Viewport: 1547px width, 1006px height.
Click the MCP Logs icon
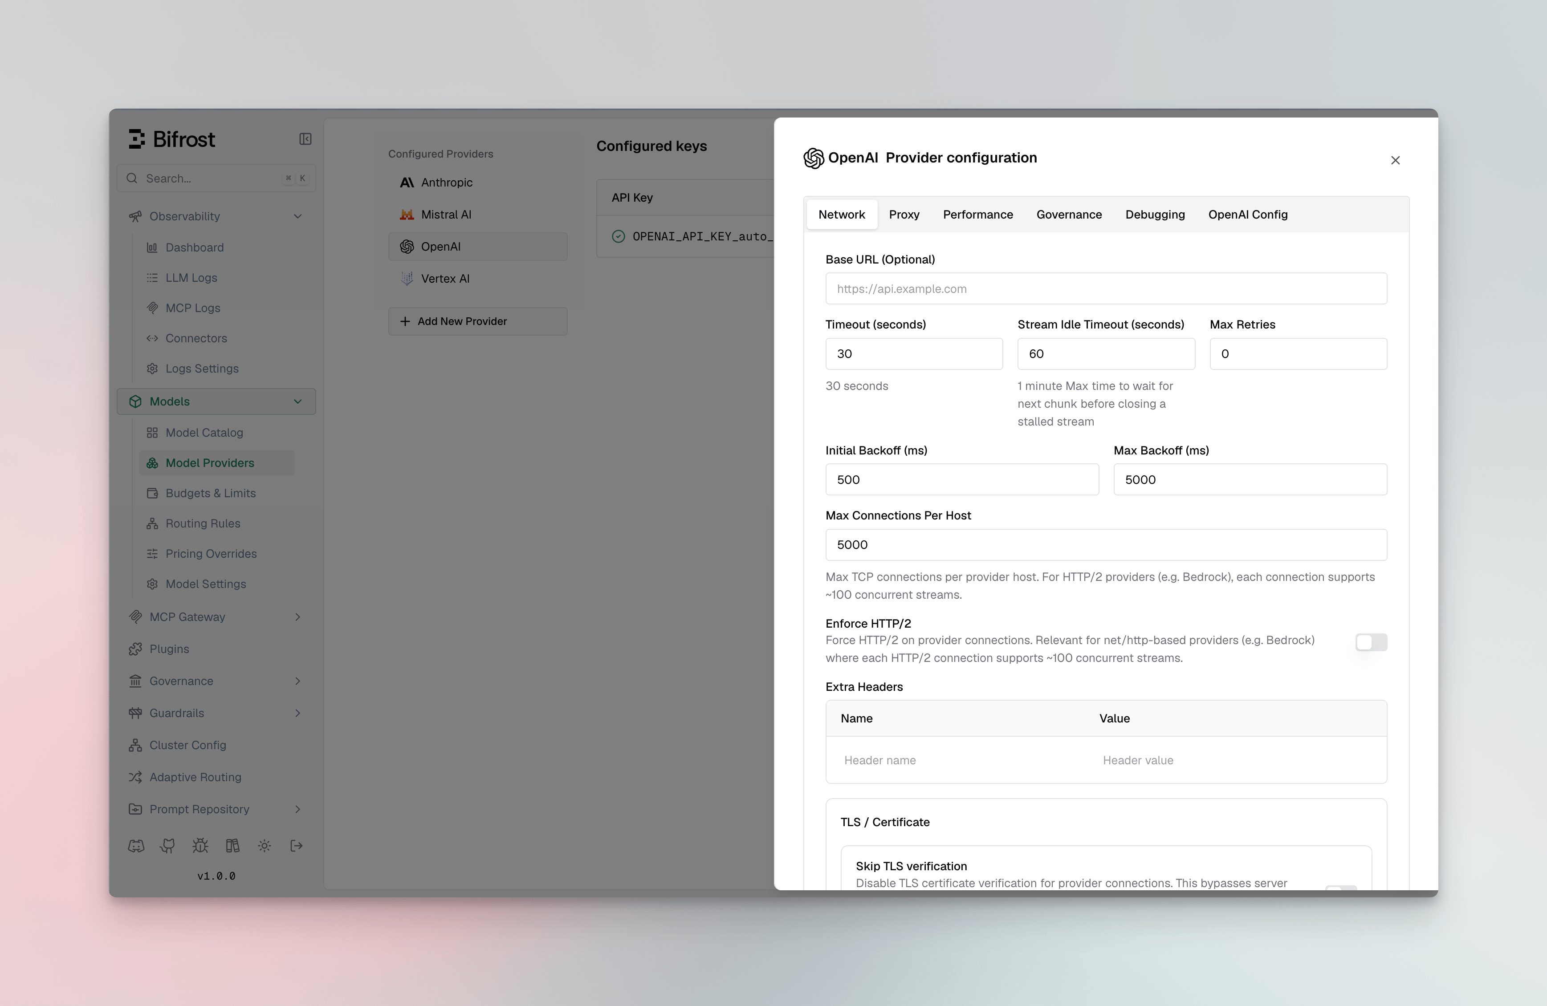point(152,308)
